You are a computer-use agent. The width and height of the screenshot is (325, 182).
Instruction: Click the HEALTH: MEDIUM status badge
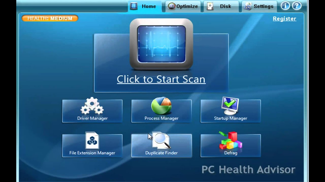(x=50, y=18)
